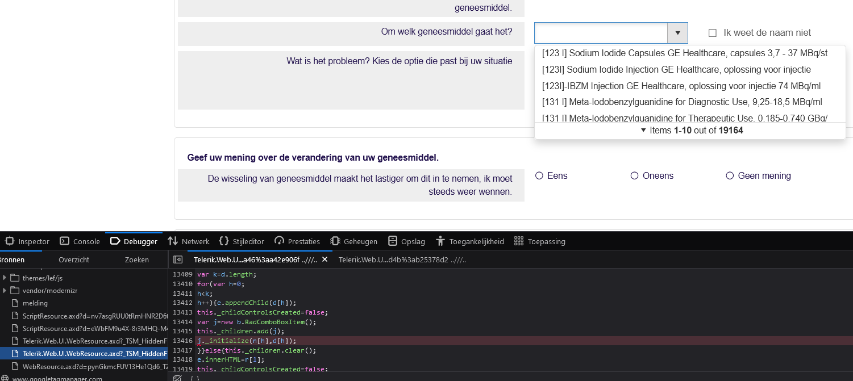
Task: Select the 'Eens' radio button
Action: point(539,176)
